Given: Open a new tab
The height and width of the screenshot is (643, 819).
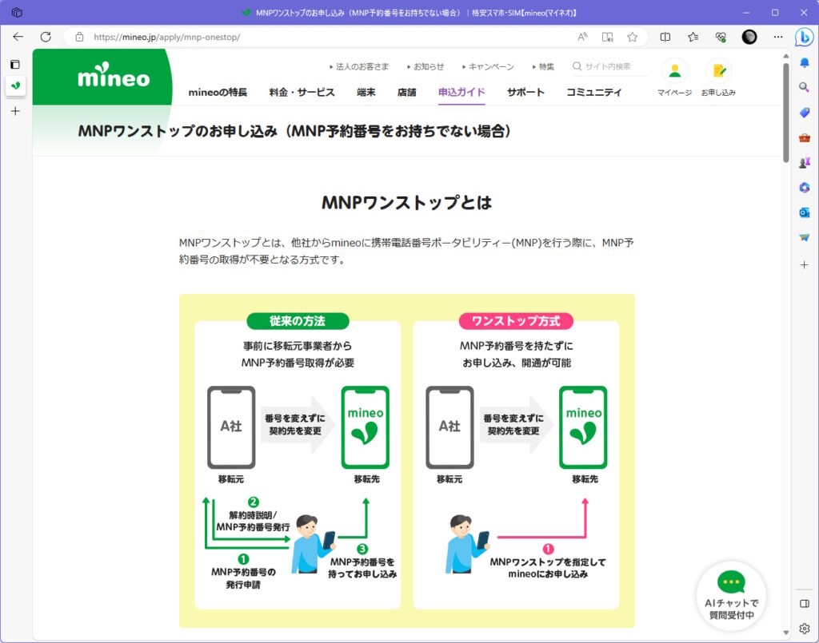Looking at the screenshot, I should pos(16,111).
